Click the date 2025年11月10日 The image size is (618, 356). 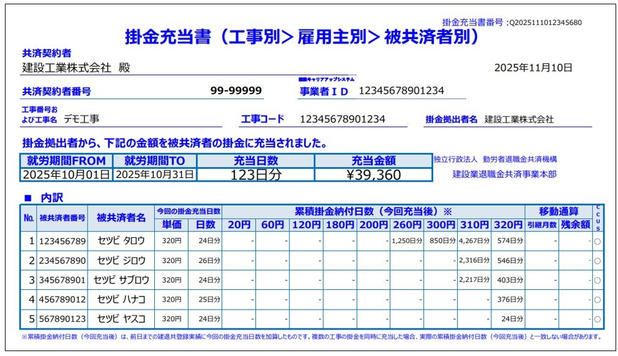tap(532, 69)
